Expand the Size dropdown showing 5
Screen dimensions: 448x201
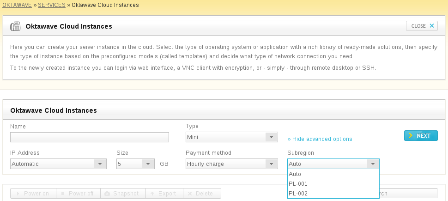(135, 164)
